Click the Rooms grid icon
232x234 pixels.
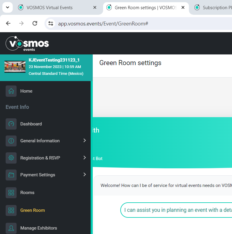(x=11, y=193)
